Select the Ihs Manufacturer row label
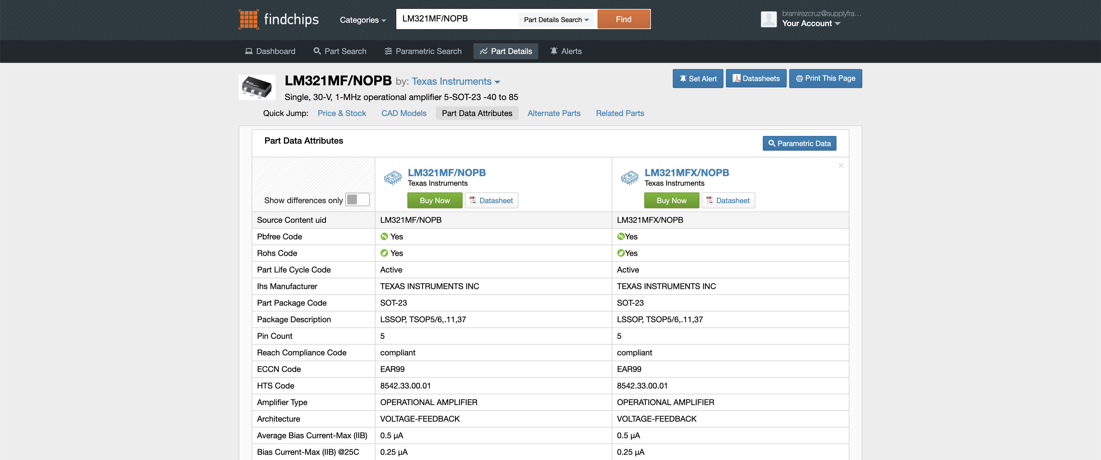Image resolution: width=1101 pixels, height=460 pixels. click(x=287, y=287)
